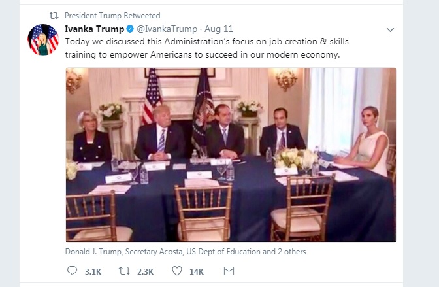Expand the tweet options chevron
This screenshot has width=439, height=287.
(390, 29)
